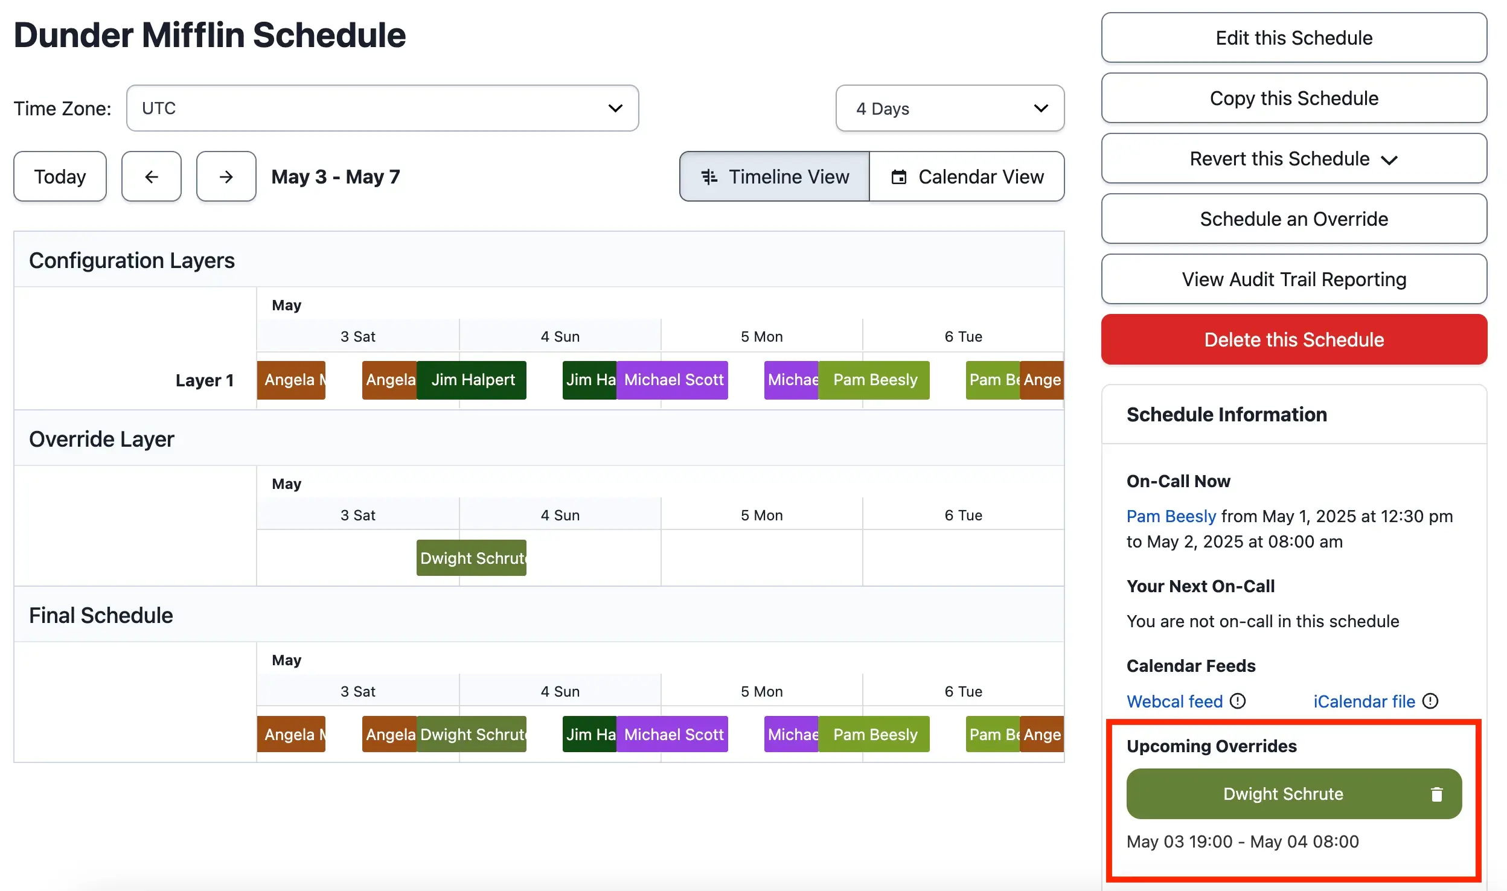Open the Pam Beesly on-call link
1507x891 pixels.
[1171, 516]
